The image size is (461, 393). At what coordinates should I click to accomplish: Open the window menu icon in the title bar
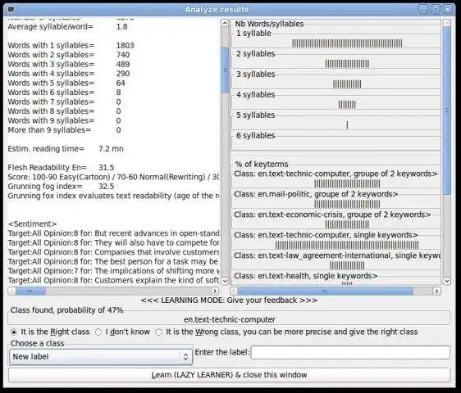(11, 9)
